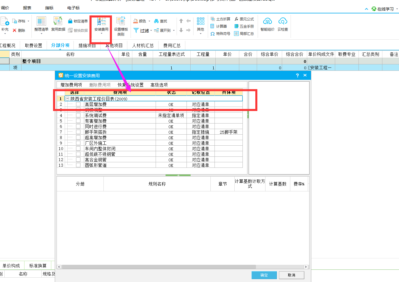Check the 系统调试费 checkbox
399x282 pixels.
coord(78,115)
